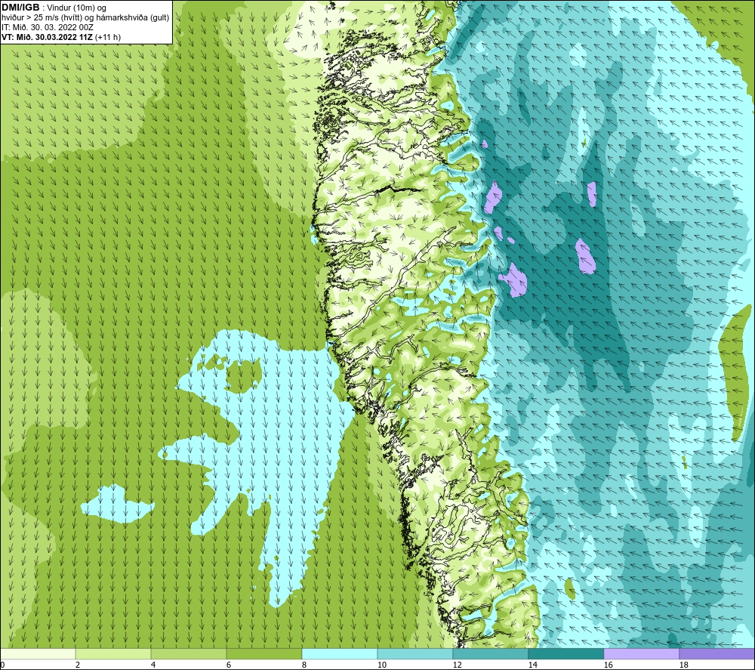Click the 6–8 m/s dark green legend swatch
This screenshot has height=670, width=755.
tap(263, 653)
